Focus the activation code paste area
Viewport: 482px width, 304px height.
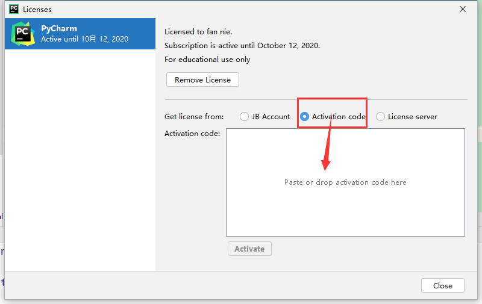click(345, 182)
